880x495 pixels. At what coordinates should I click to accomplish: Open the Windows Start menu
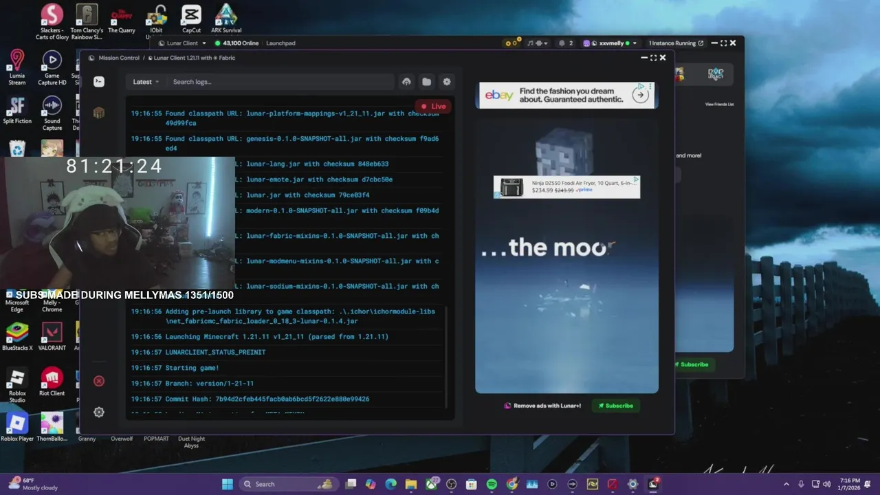(x=227, y=484)
